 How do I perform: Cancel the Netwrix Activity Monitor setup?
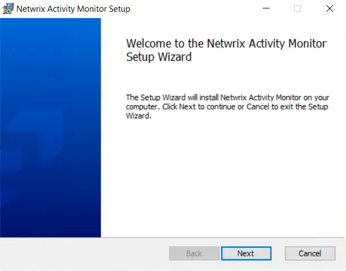310,254
